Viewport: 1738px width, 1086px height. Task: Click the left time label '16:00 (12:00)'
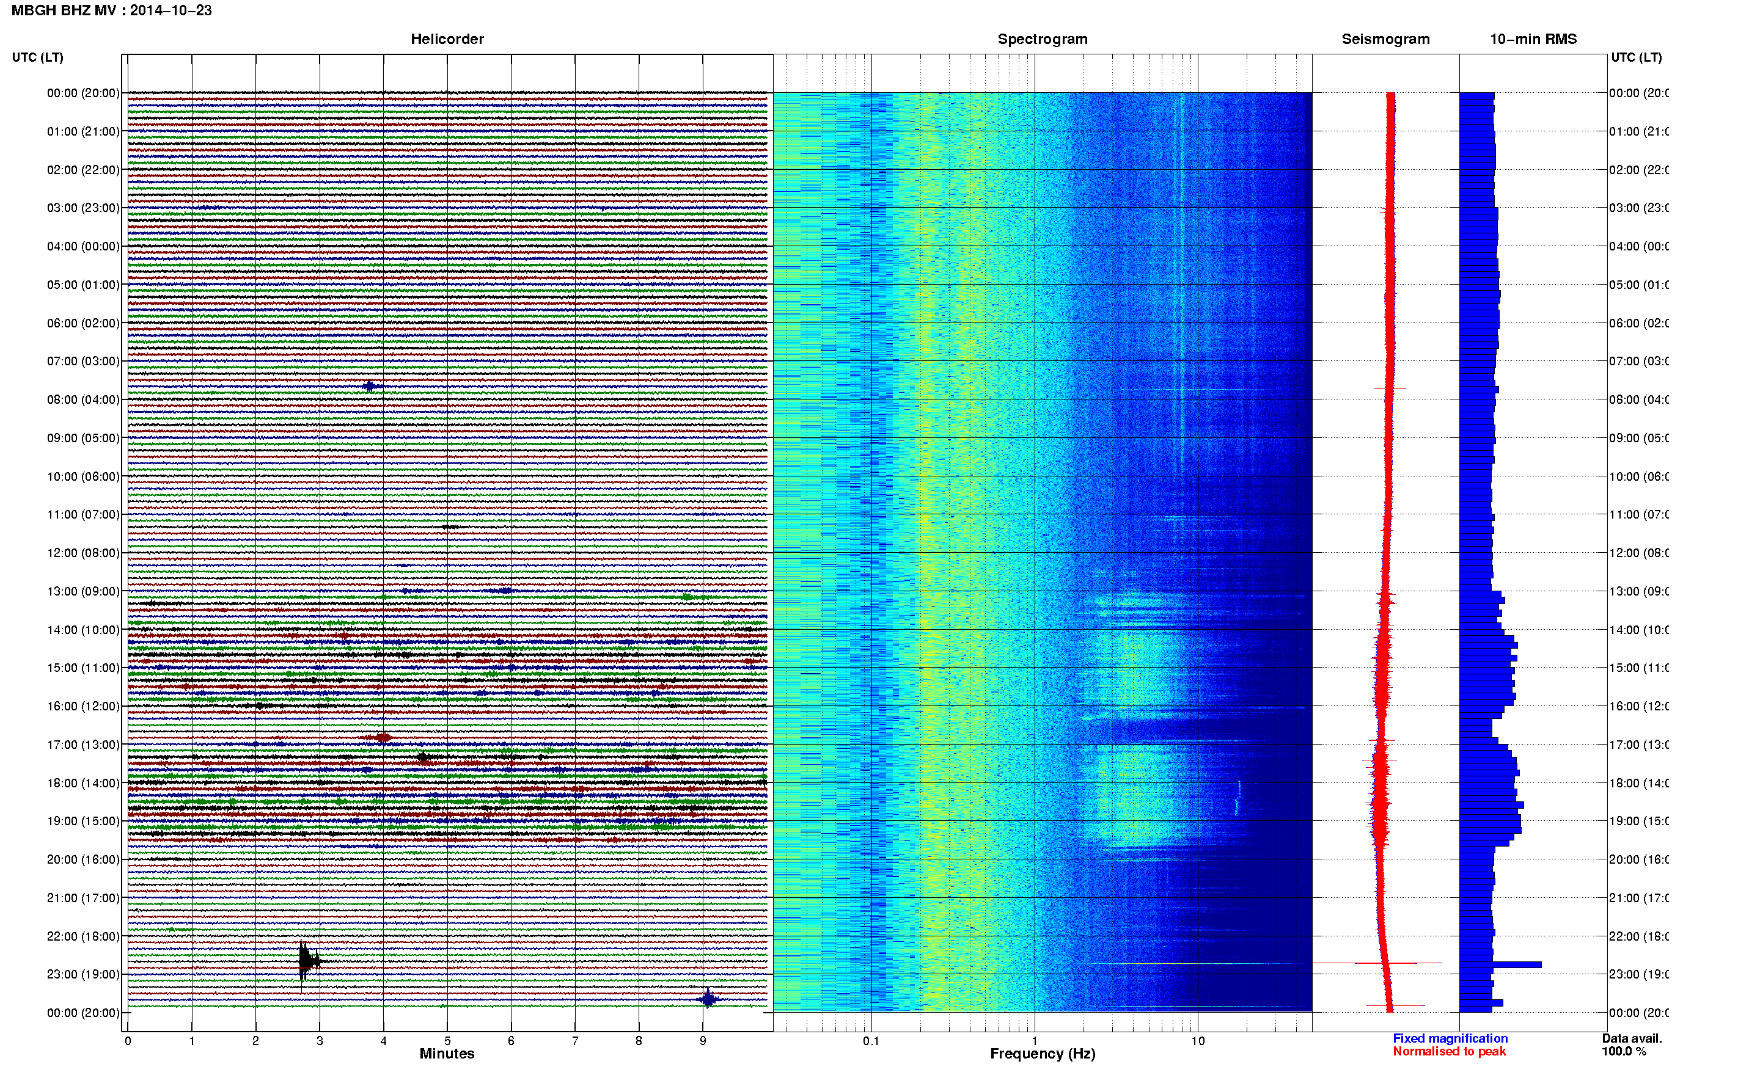[83, 706]
